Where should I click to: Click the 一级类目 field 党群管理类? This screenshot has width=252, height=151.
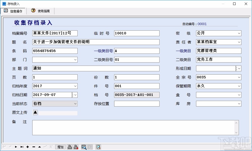(218, 51)
